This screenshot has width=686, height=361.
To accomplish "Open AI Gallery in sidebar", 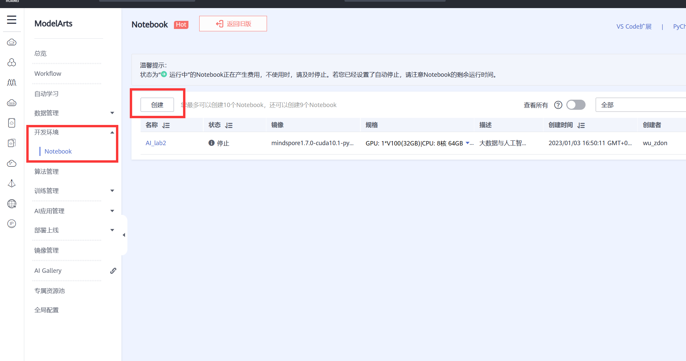I will tap(48, 271).
